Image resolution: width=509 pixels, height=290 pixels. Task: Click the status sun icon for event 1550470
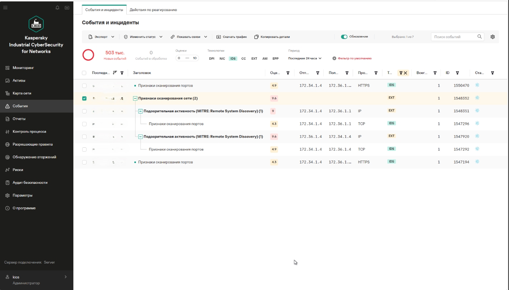click(477, 85)
